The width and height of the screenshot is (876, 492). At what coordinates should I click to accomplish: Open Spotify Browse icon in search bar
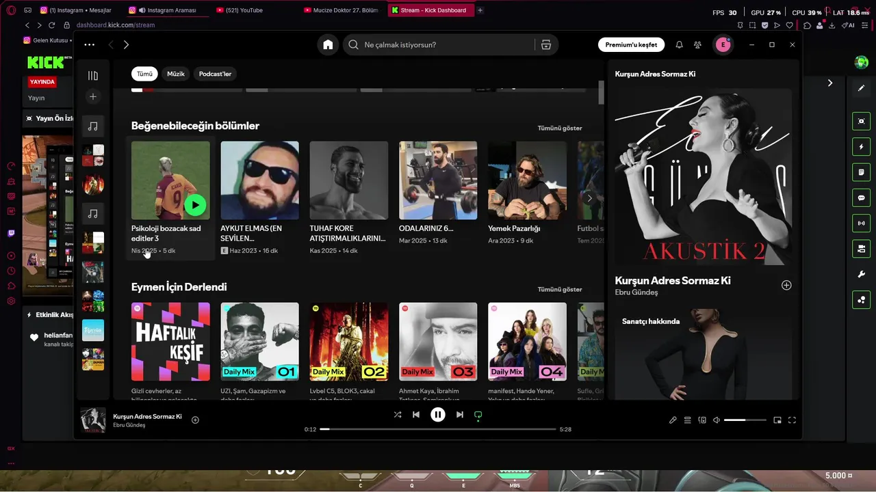pos(546,44)
